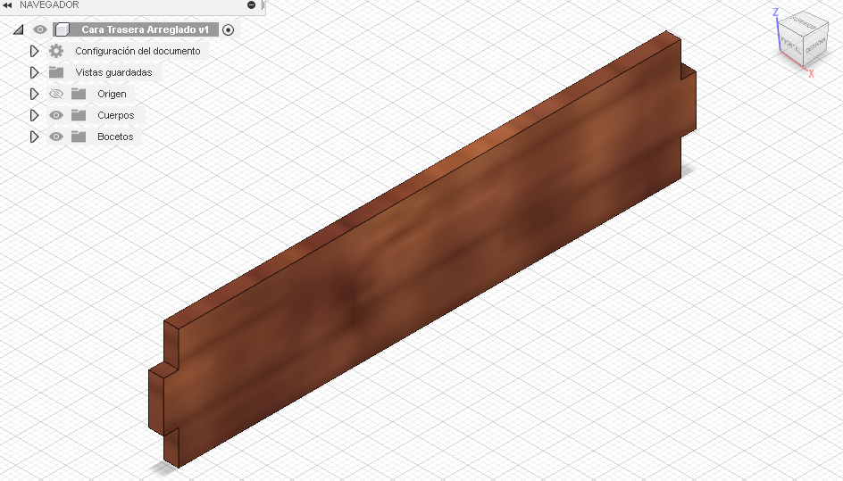843x481 pixels.
Task: Toggle visibility of Cara Trasera Arreglado v1
Action: click(40, 29)
